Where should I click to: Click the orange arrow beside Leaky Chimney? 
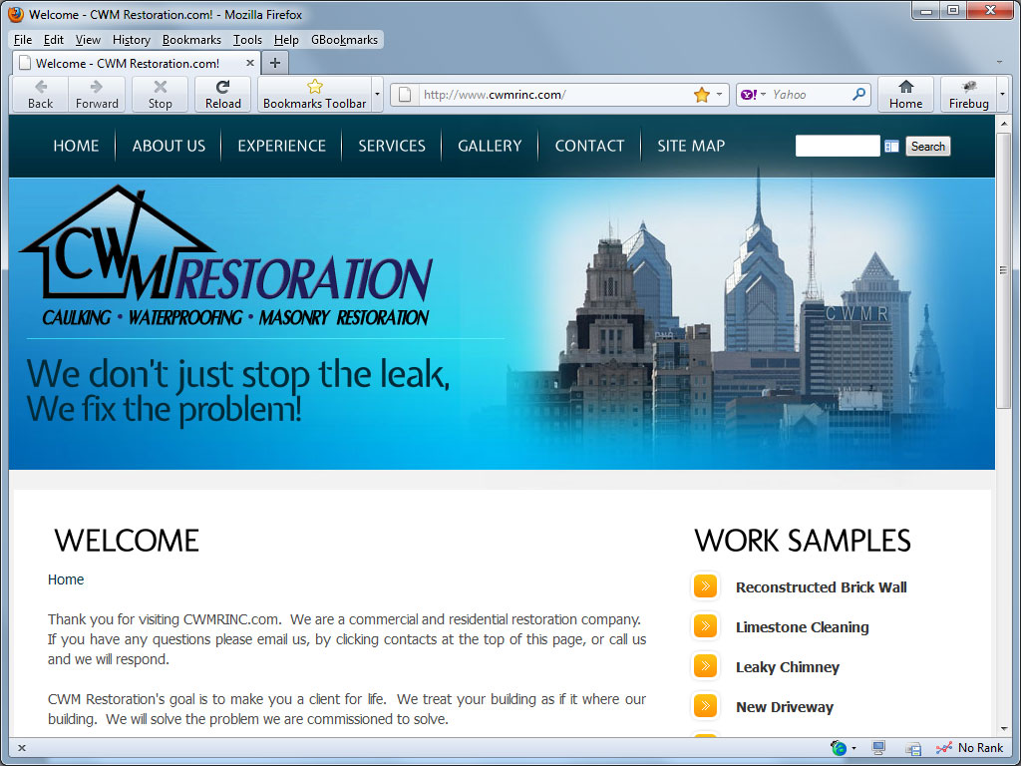(705, 665)
